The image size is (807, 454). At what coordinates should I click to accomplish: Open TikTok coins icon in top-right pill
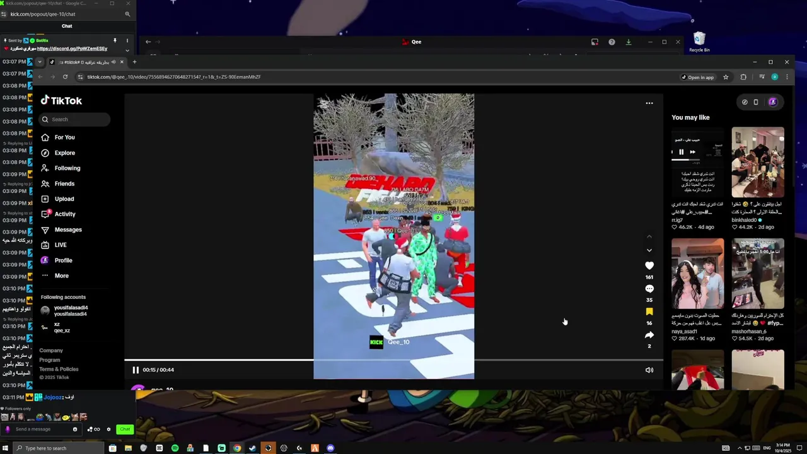click(745, 102)
